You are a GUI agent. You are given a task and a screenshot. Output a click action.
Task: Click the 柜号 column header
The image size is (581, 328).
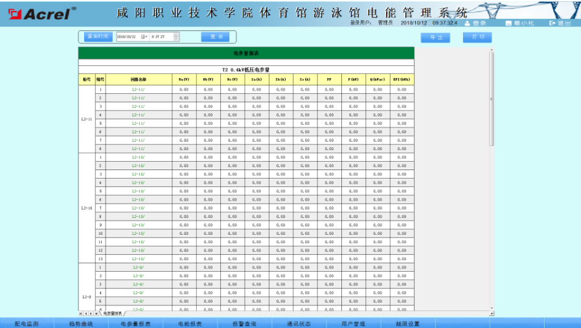(87, 80)
